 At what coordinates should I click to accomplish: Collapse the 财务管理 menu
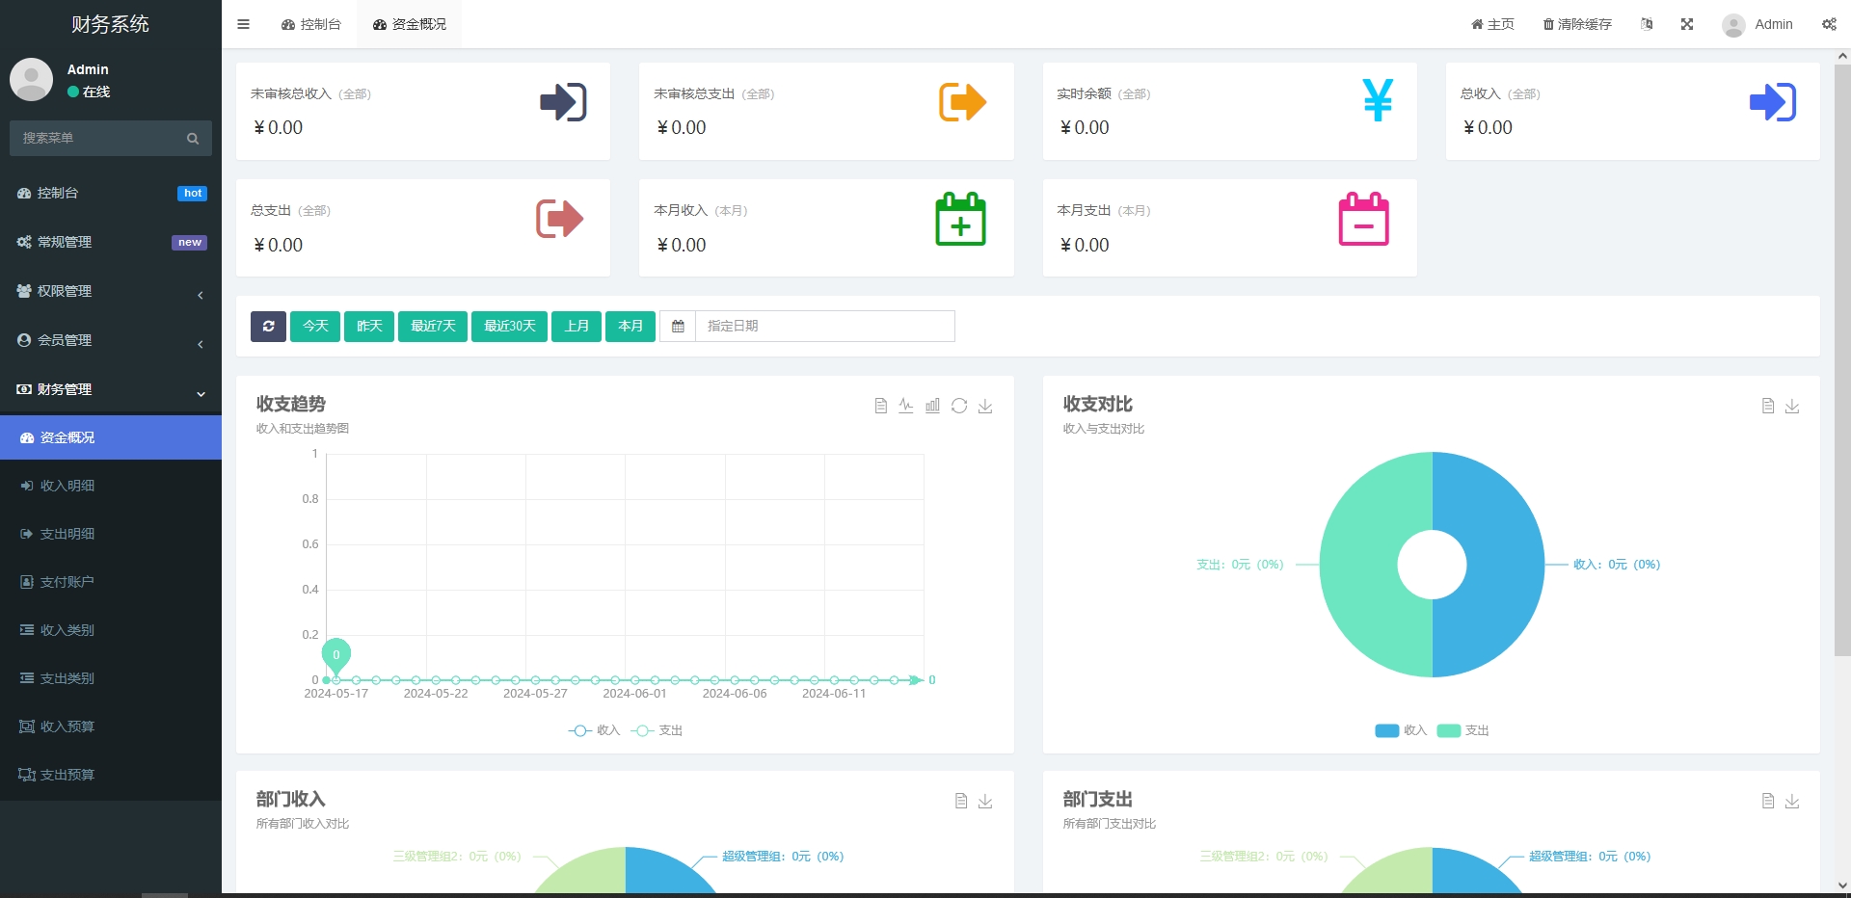[x=111, y=389]
